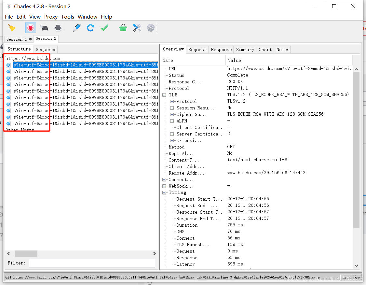
Task: Open the View menu
Action: coord(35,17)
